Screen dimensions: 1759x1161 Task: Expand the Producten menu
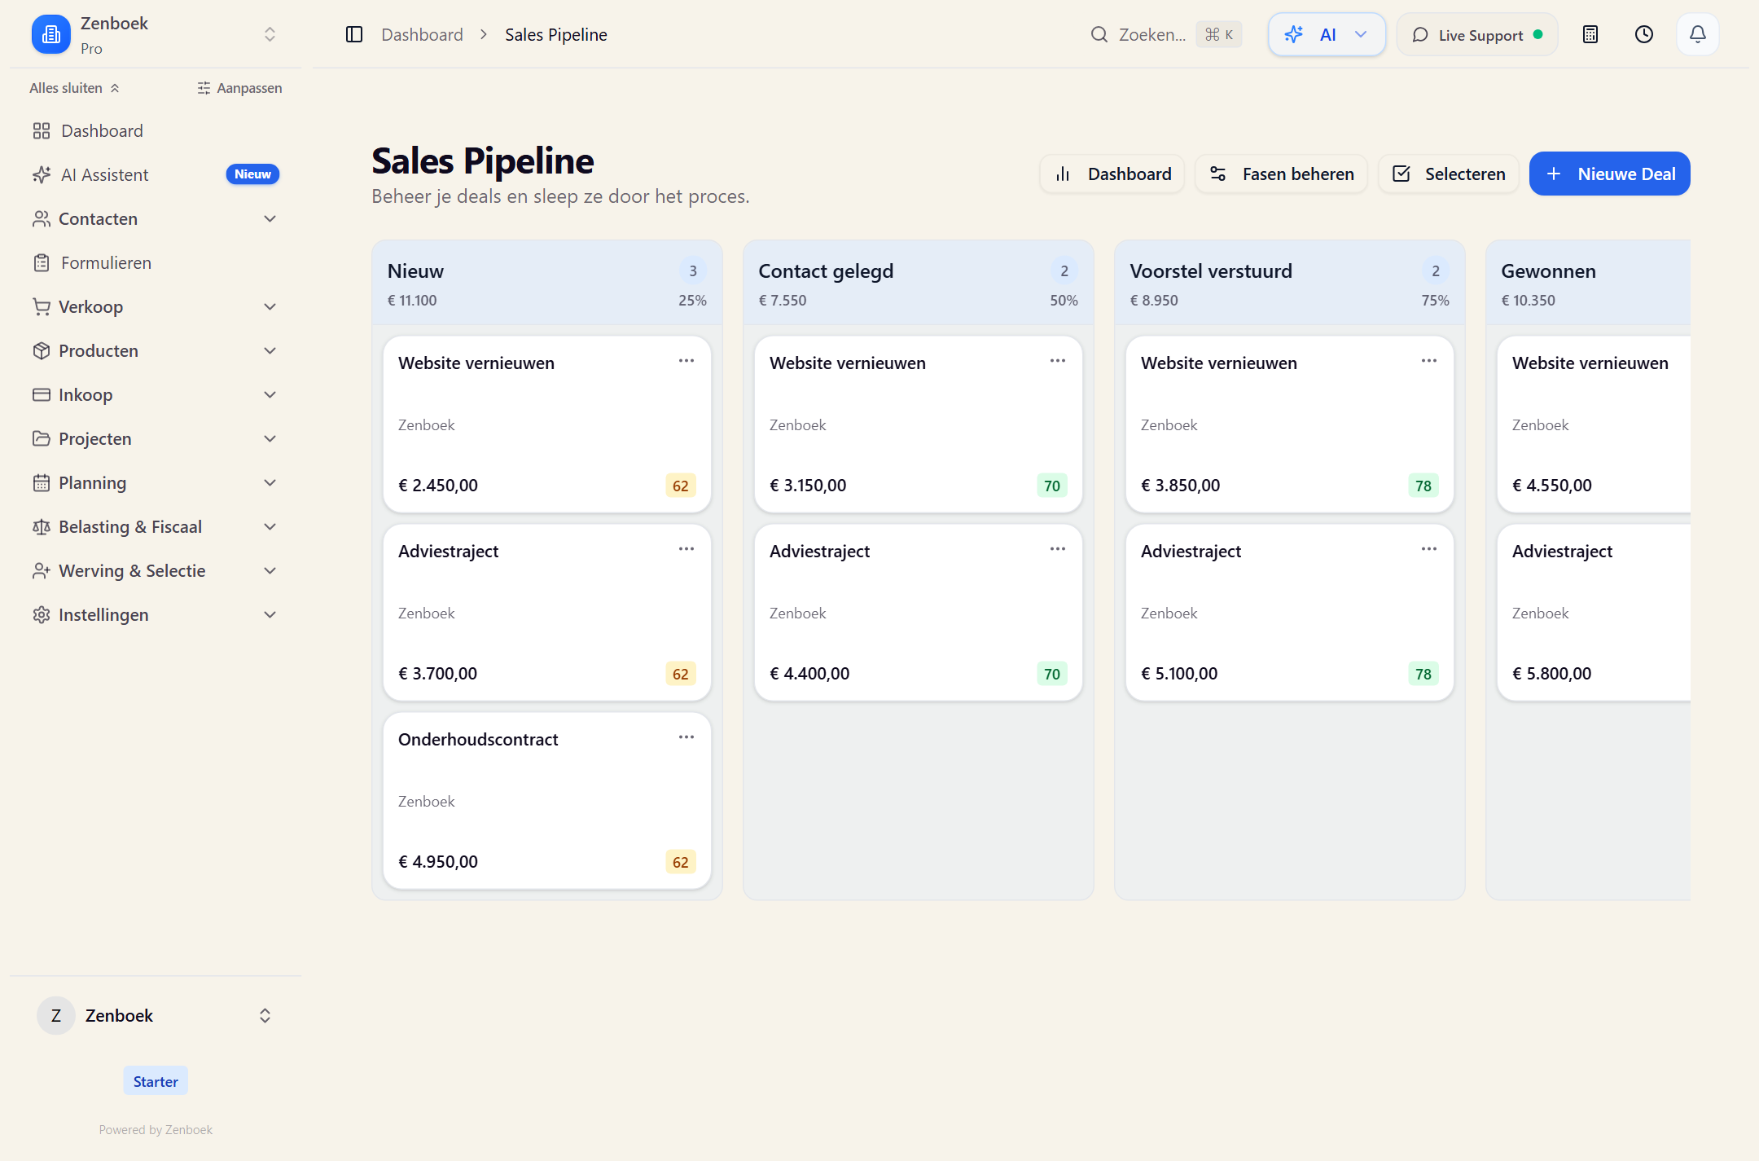point(156,350)
